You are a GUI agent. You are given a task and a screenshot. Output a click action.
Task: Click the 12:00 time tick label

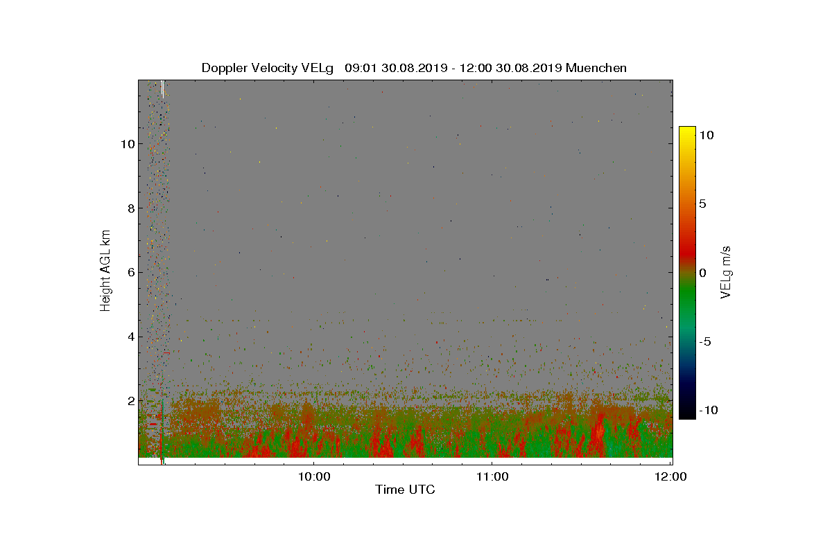[670, 476]
